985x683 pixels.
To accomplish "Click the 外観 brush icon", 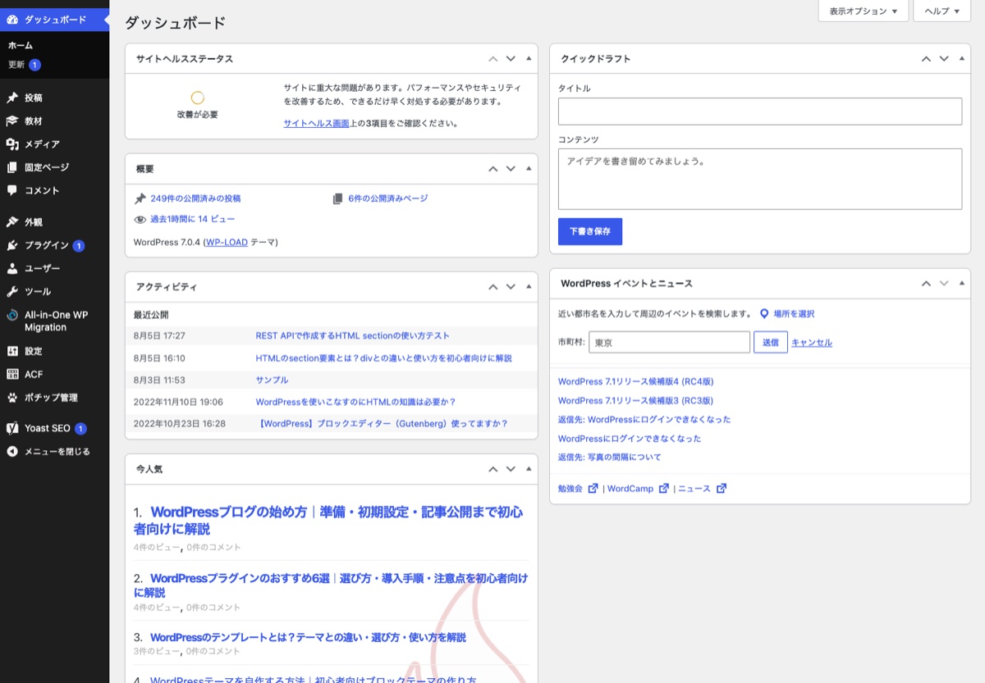I will pos(12,222).
